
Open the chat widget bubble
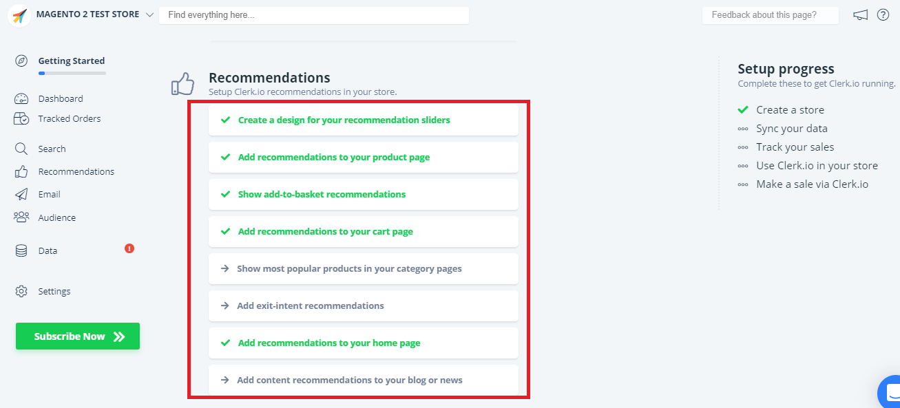(890, 394)
